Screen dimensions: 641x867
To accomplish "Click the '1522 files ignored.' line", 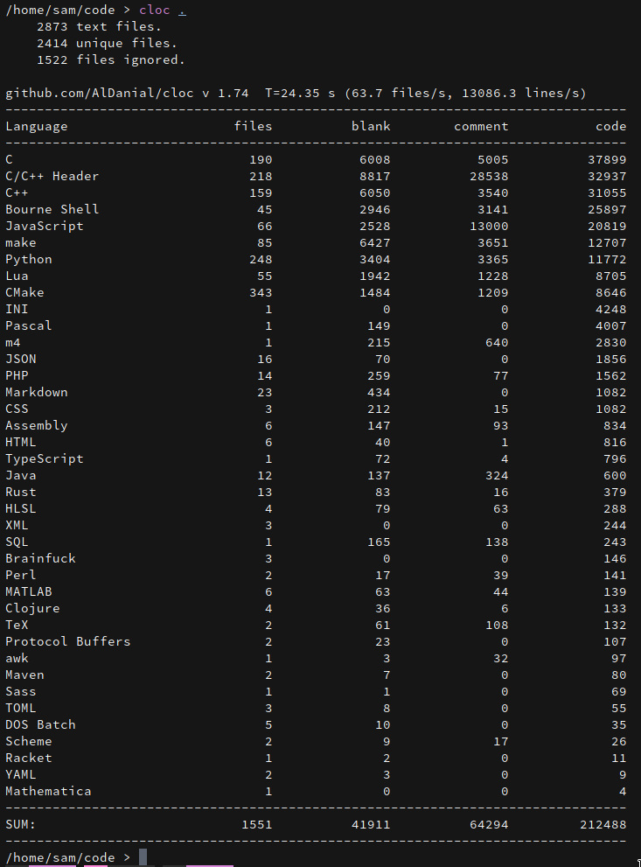I will [110, 59].
